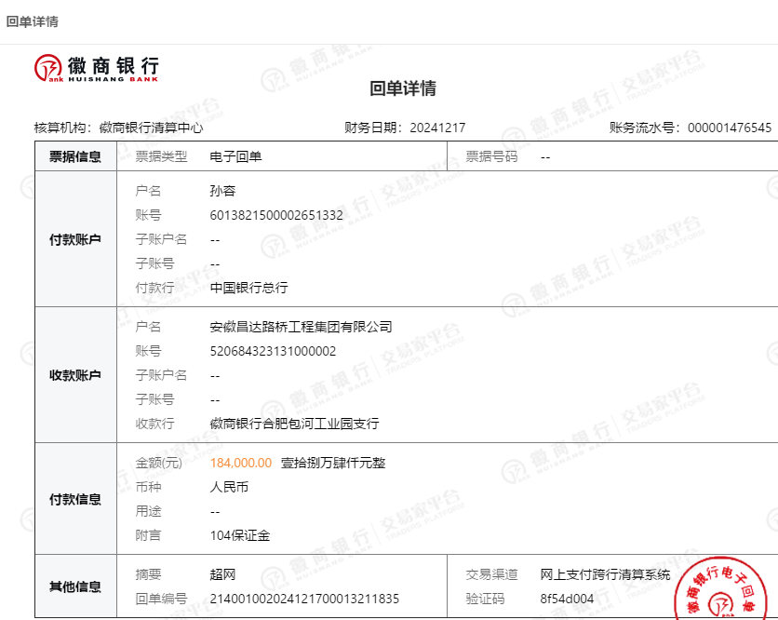Click transaction channel 网上支付跨行清算系统
Image resolution: width=778 pixels, height=620 pixels.
pos(605,574)
